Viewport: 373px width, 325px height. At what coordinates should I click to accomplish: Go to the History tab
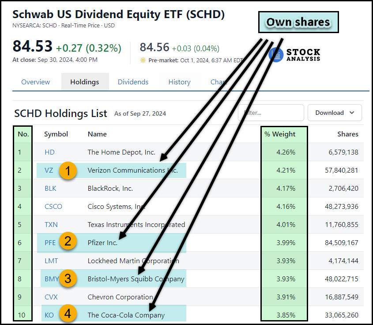(179, 82)
